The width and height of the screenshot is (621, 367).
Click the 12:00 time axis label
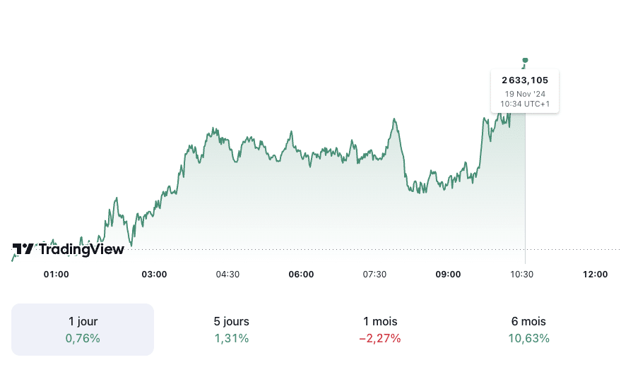[596, 274]
